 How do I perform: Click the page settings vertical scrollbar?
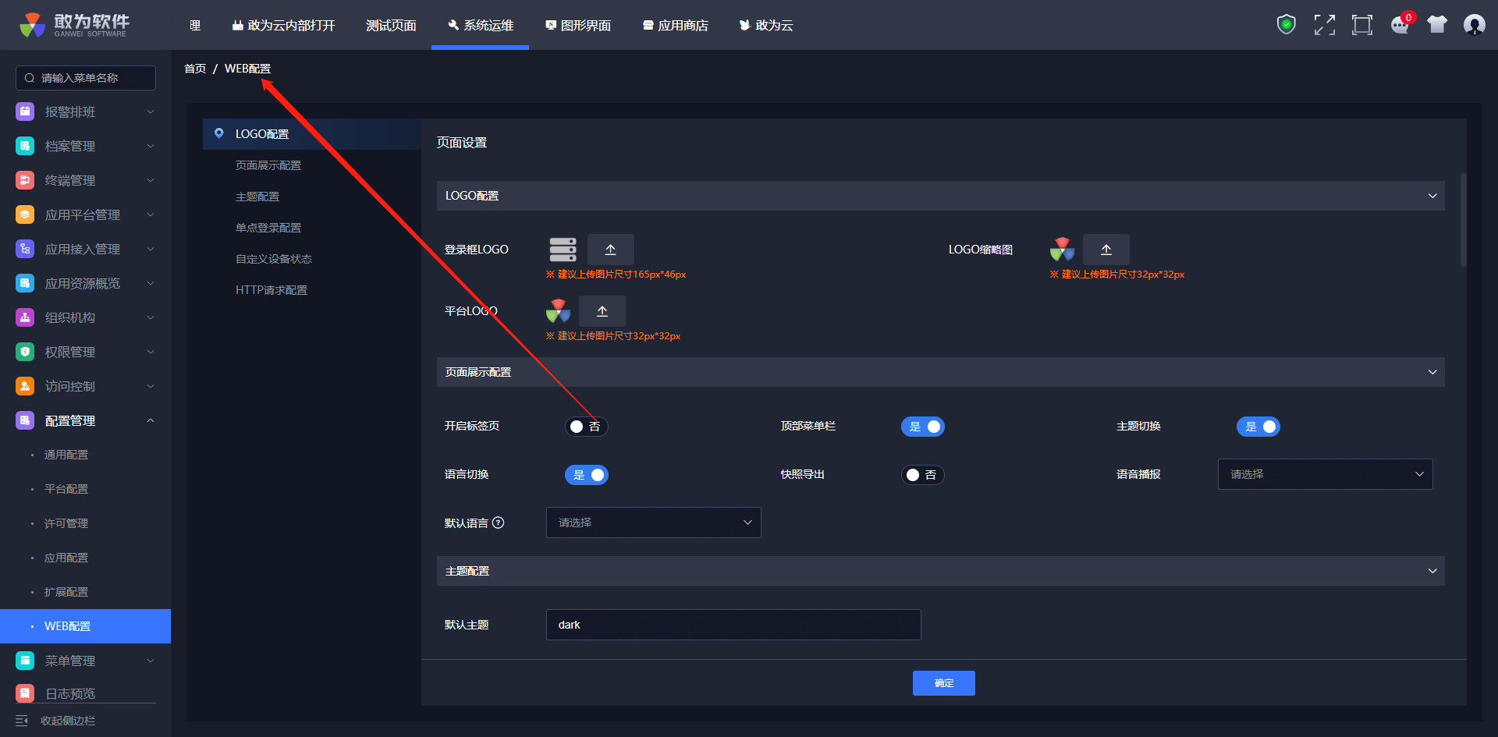pos(1463,220)
